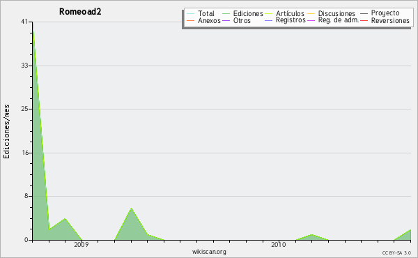The width and height of the screenshot is (418, 258).
Task: Click the 8 y-axis value
Action: point(26,196)
